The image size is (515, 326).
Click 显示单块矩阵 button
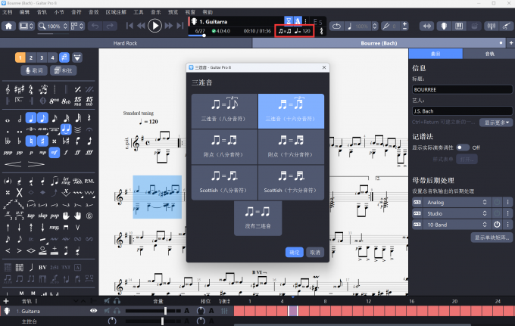click(492, 238)
